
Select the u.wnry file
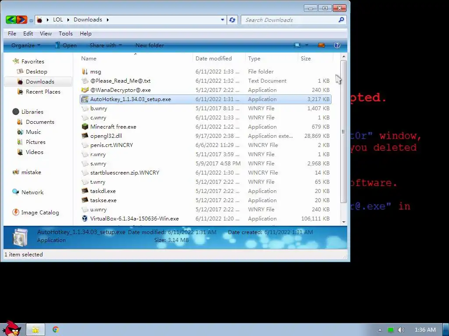(98, 209)
